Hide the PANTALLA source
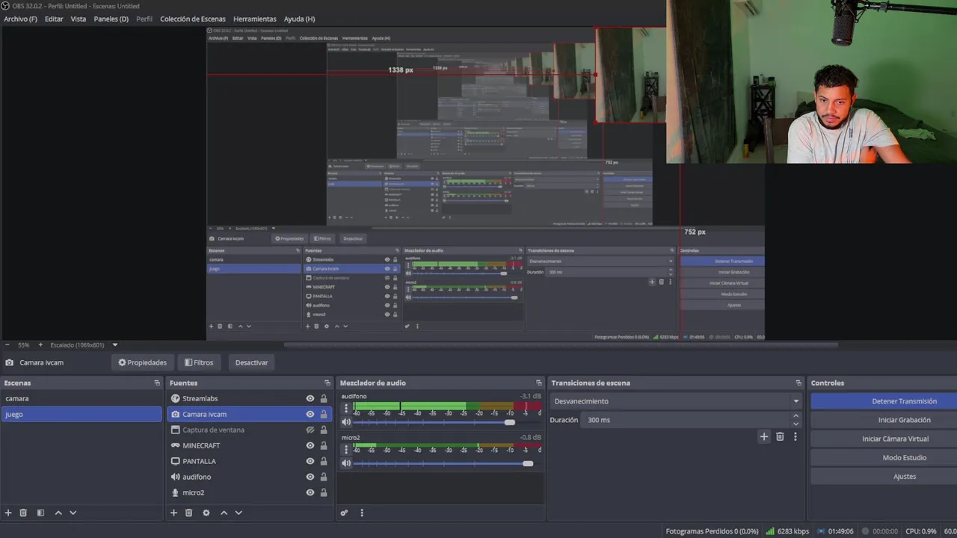 point(310,461)
